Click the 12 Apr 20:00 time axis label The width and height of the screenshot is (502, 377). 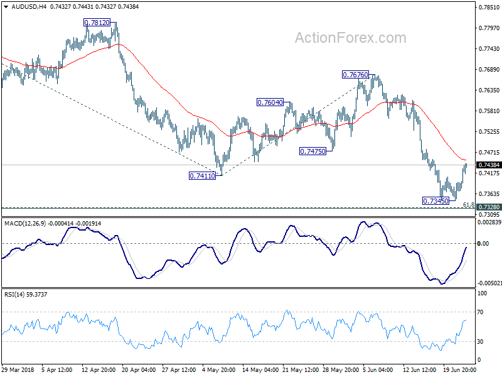tap(99, 370)
